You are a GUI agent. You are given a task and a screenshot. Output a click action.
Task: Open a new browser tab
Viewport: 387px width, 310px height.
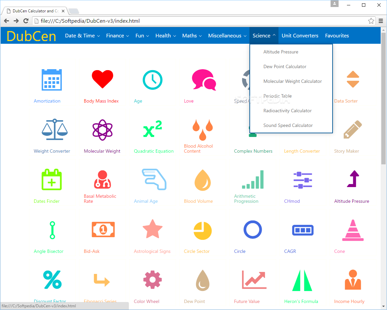(x=73, y=11)
